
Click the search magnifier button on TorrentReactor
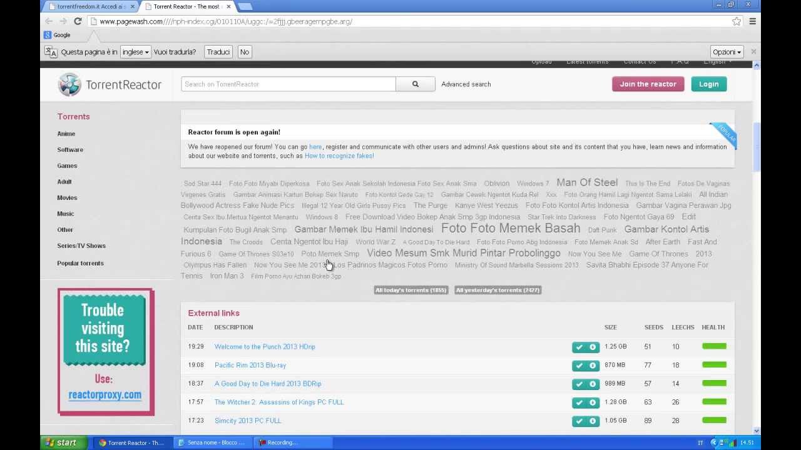(415, 84)
